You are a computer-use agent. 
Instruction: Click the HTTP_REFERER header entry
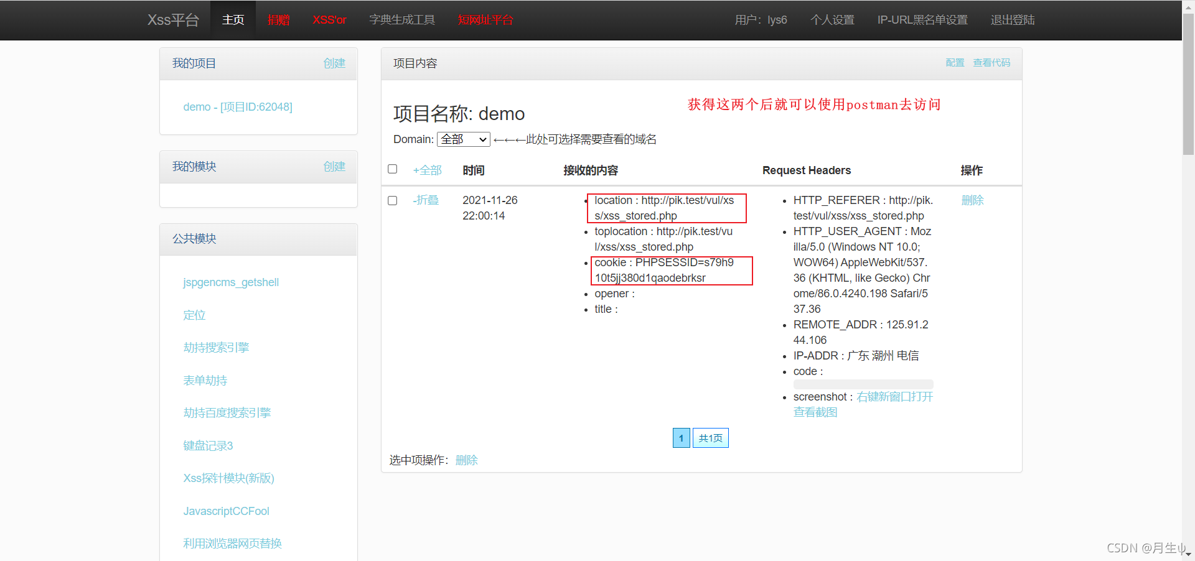click(x=863, y=208)
